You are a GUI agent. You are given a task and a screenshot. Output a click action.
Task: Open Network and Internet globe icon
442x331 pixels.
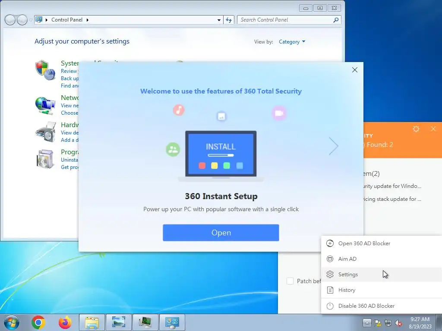click(x=45, y=106)
